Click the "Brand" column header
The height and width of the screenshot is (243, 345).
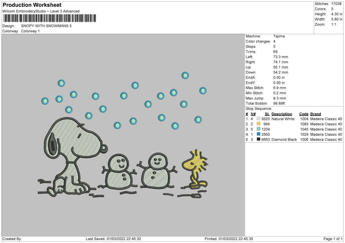tap(316, 114)
